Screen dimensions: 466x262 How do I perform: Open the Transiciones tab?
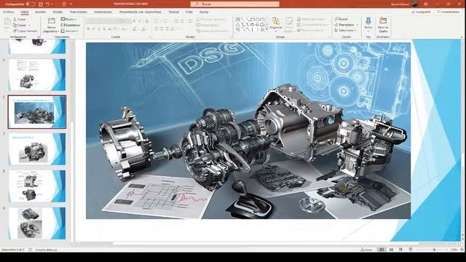(78, 12)
